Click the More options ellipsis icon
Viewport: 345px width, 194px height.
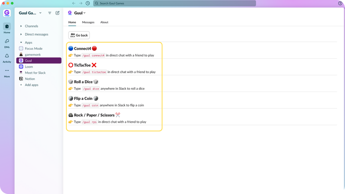(x=7, y=71)
